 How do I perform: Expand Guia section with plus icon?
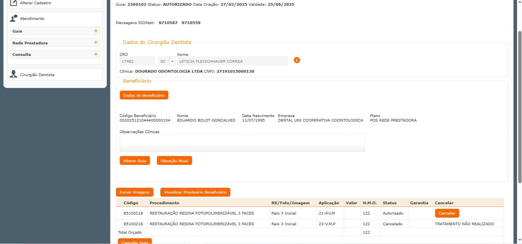click(96, 31)
